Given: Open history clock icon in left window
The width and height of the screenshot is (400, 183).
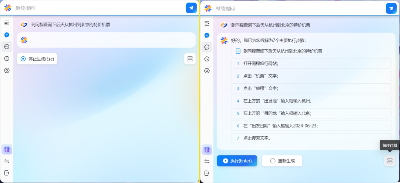Looking at the screenshot, I should [x=7, y=59].
